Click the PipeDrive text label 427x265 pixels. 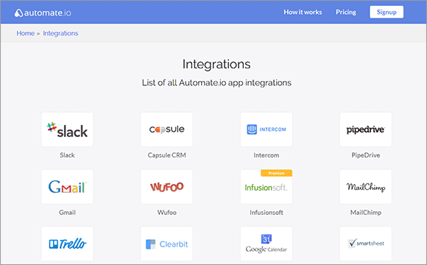point(366,155)
